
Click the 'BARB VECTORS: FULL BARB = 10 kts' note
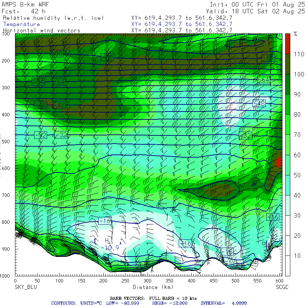tap(153, 298)
